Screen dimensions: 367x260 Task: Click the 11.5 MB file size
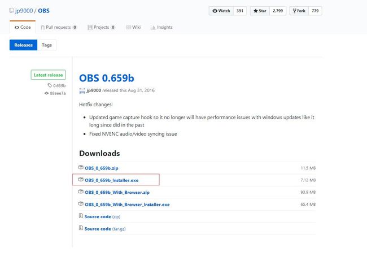coord(308,168)
